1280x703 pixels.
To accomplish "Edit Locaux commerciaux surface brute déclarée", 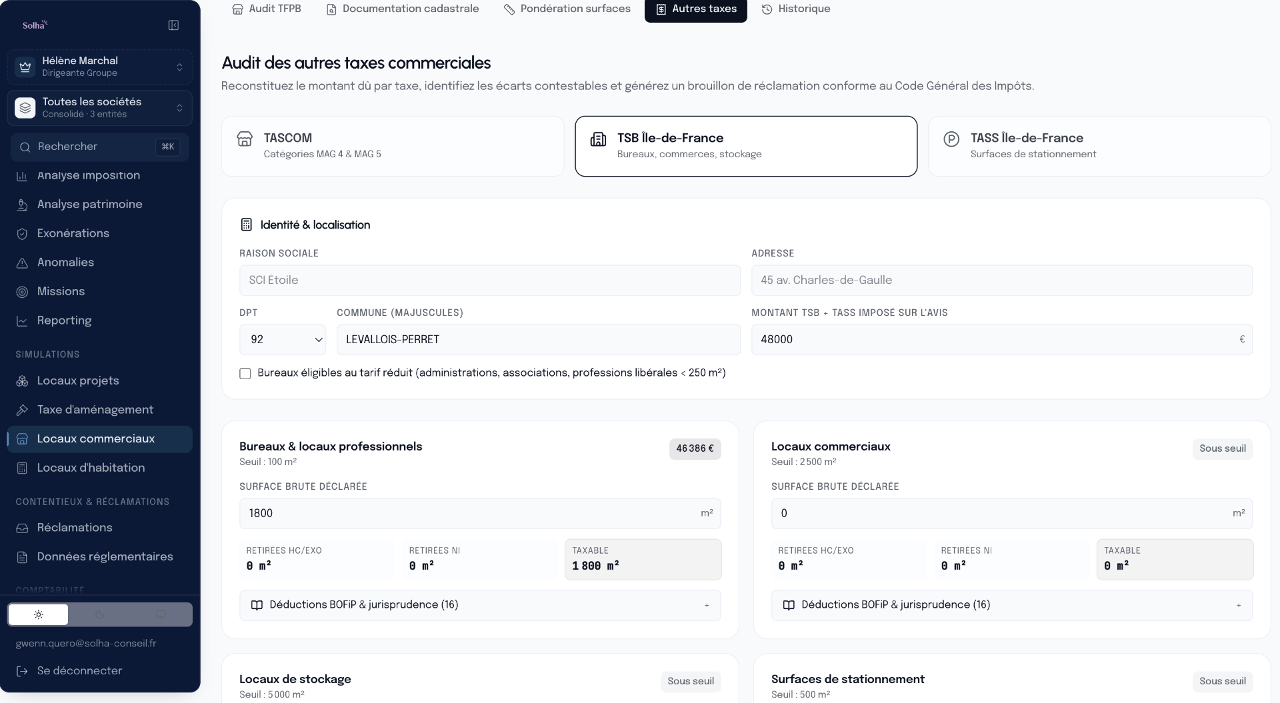I will 1012,514.
